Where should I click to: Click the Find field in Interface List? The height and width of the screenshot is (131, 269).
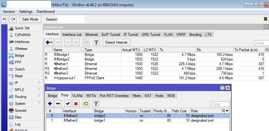[262, 43]
